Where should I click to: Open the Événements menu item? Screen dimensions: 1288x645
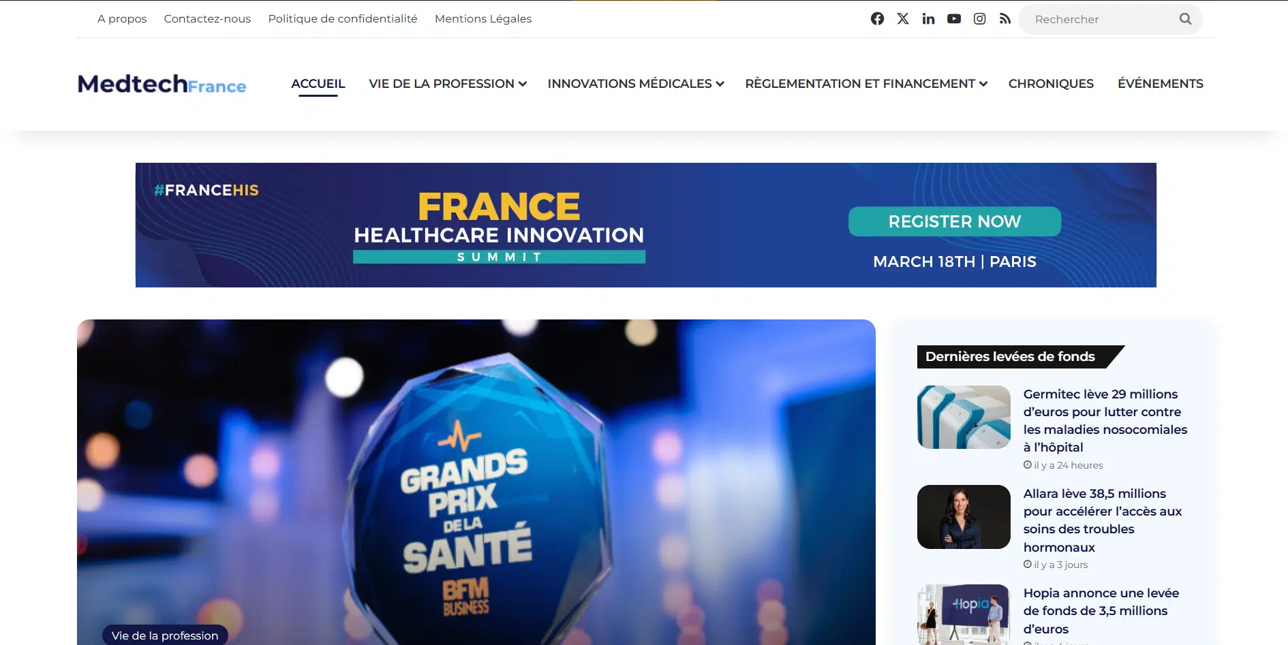point(1161,84)
